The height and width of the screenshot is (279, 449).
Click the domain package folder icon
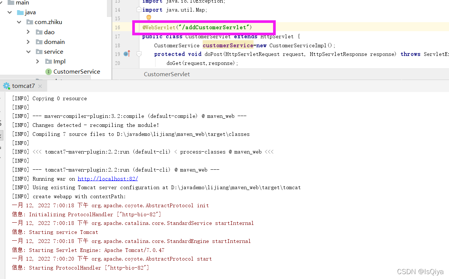[x=39, y=42]
